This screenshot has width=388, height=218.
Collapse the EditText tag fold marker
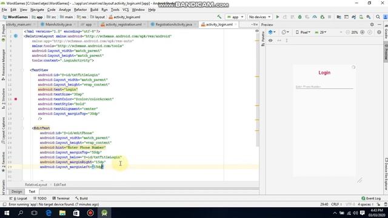pyautogui.click(x=22, y=128)
